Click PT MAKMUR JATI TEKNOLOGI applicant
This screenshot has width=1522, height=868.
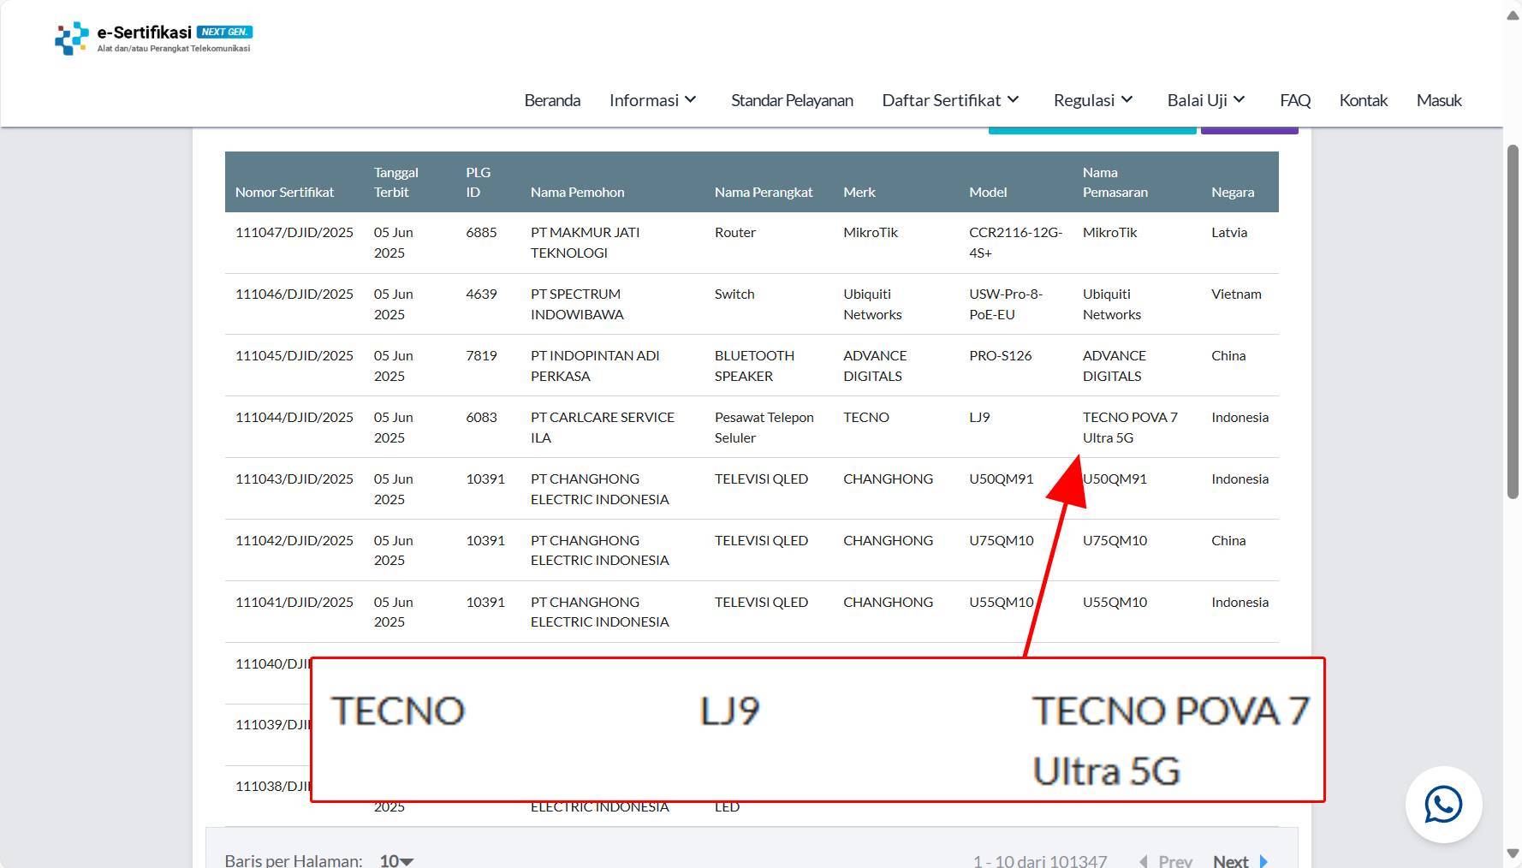tap(585, 242)
